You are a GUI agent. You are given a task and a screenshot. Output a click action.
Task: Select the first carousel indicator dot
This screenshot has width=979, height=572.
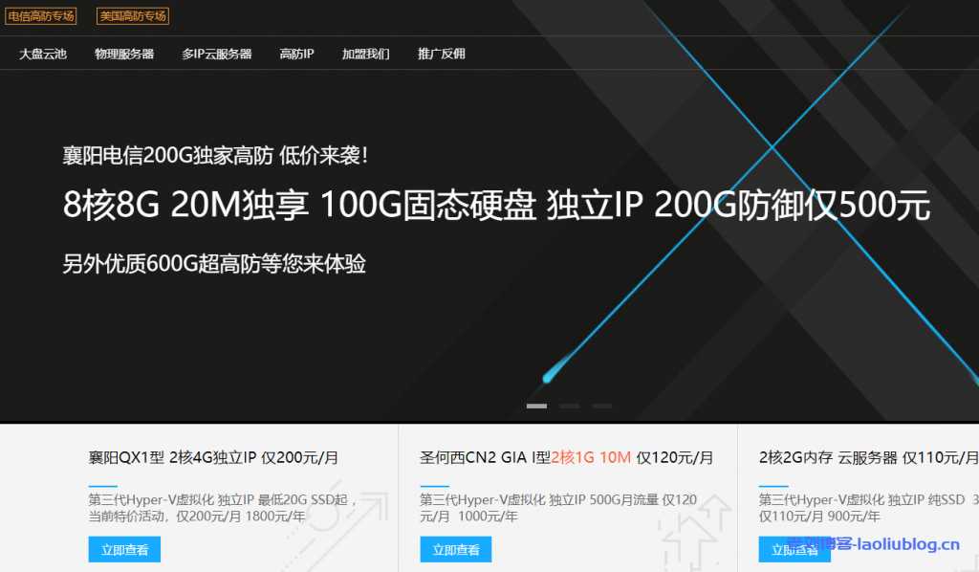point(536,406)
